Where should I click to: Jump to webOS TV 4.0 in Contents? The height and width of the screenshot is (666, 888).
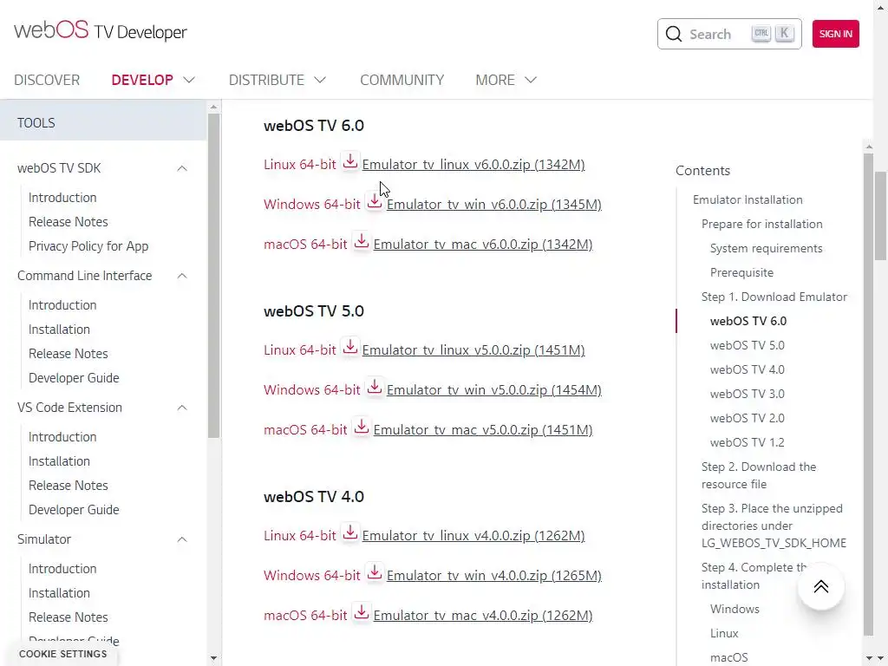[x=747, y=369]
